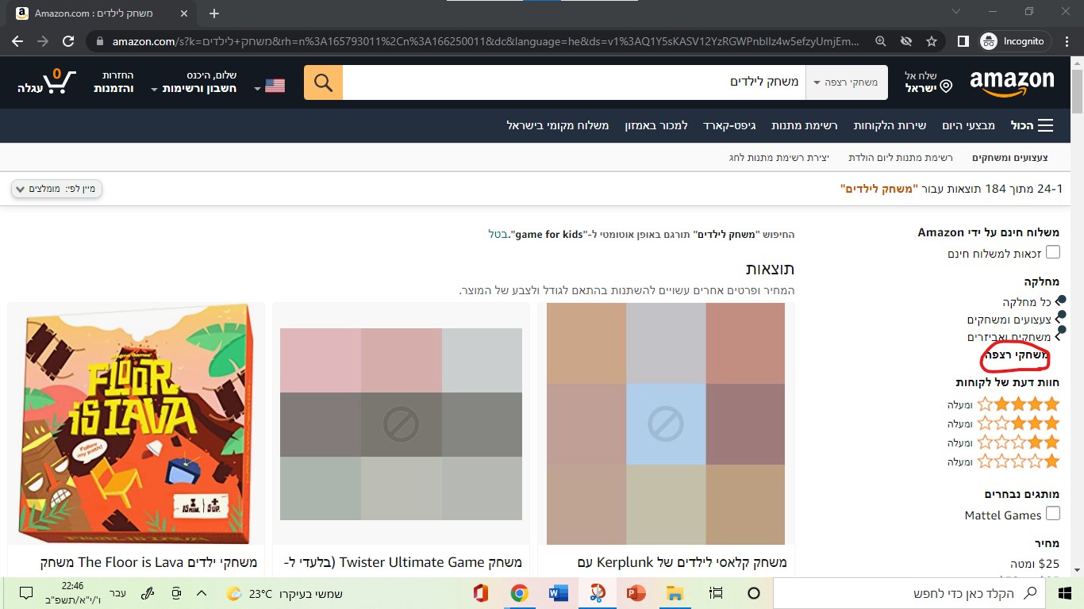Screen dimensions: 1084x609
Task: Click the orange search magnifier button
Action: coord(323,82)
